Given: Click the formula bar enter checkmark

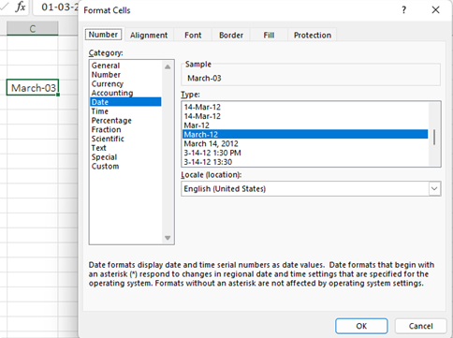Looking at the screenshot, I should click(5, 7).
